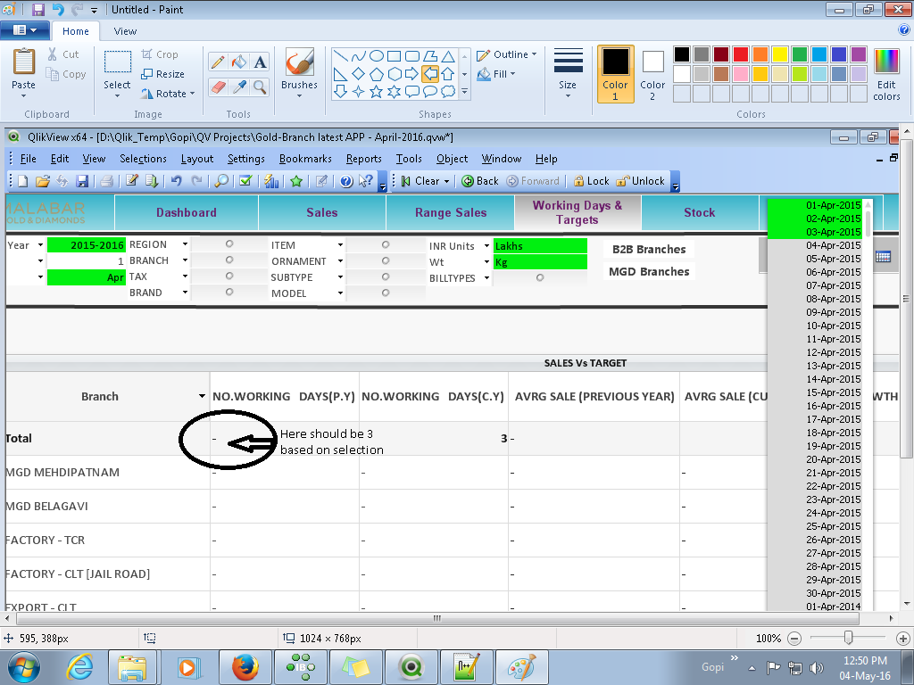Pick the yellow color swatch
Viewport: 914px width, 685px height.
[780, 54]
